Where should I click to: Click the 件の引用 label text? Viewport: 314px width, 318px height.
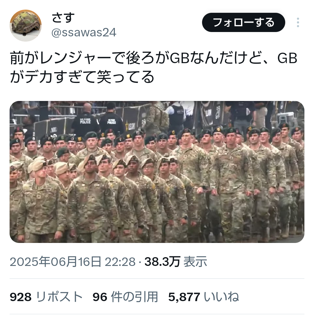point(134,297)
